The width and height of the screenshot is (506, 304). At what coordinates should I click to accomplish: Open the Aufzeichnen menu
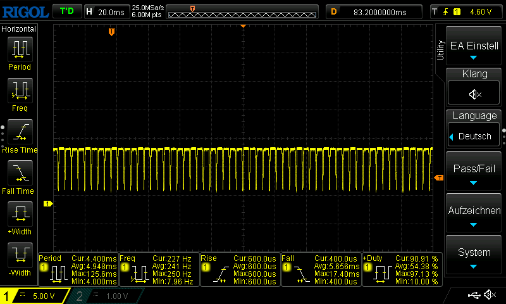pyautogui.click(x=474, y=213)
